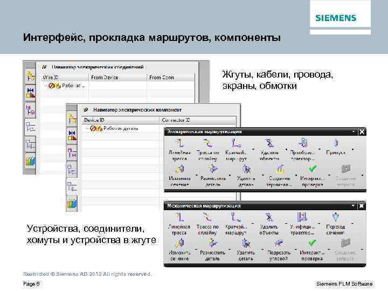Click the Device ID column header

click(x=121, y=120)
